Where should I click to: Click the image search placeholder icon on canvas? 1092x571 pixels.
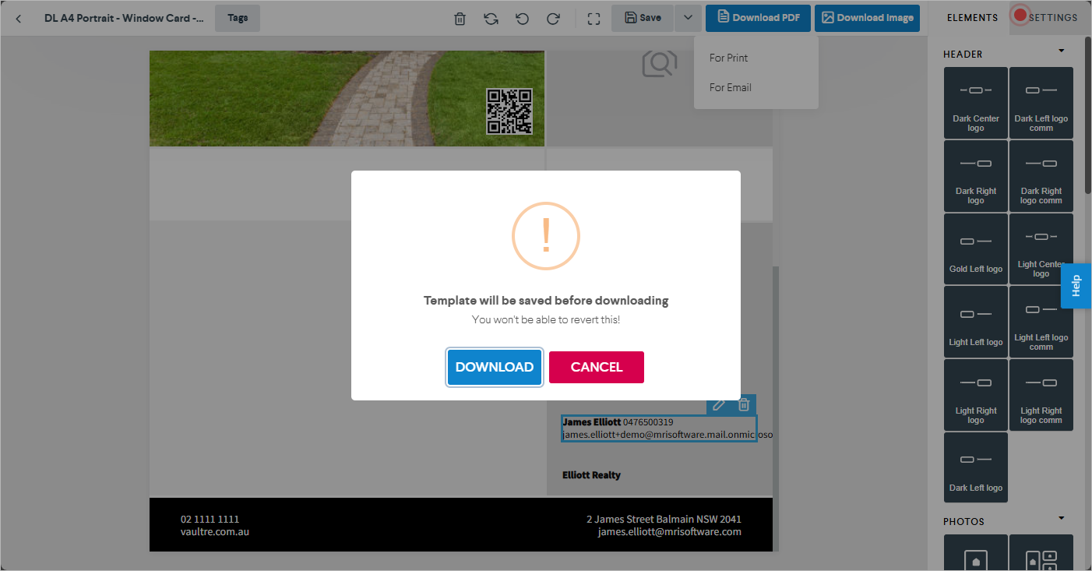point(659,62)
